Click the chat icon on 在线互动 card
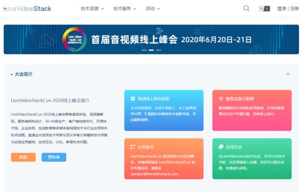The image size is (302, 194). tap(221, 147)
